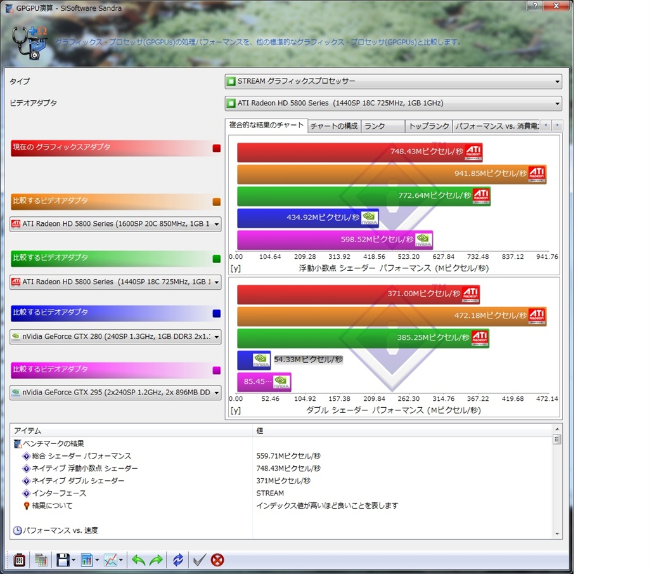Screen dimensions: 649x574
Task: Toggle the green comparison adapter square
Action: pyautogui.click(x=217, y=258)
